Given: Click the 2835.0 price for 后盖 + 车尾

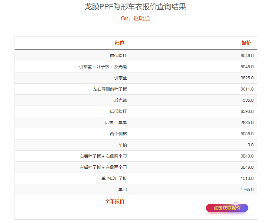Looking at the screenshot, I should [x=247, y=123].
